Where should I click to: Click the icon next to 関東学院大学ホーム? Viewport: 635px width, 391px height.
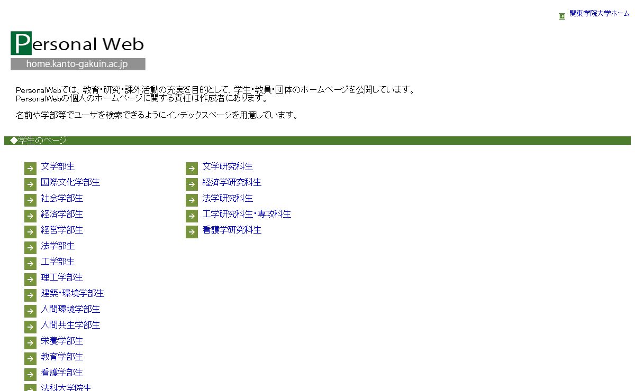coord(562,16)
